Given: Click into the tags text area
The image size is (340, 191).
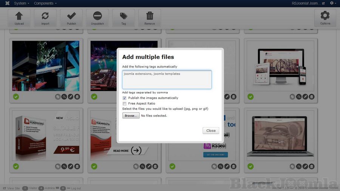Looking at the screenshot, I should coord(167,80).
